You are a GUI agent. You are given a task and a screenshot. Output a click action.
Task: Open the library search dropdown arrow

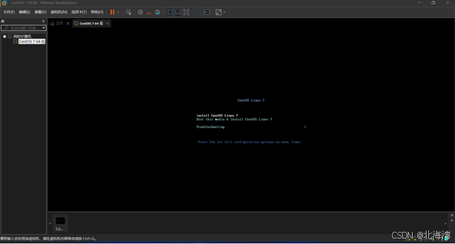coord(44,28)
